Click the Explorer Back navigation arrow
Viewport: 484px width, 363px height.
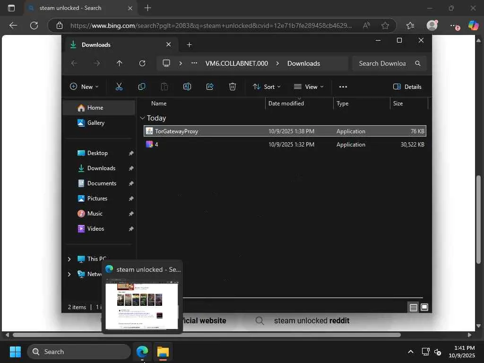coord(74,63)
